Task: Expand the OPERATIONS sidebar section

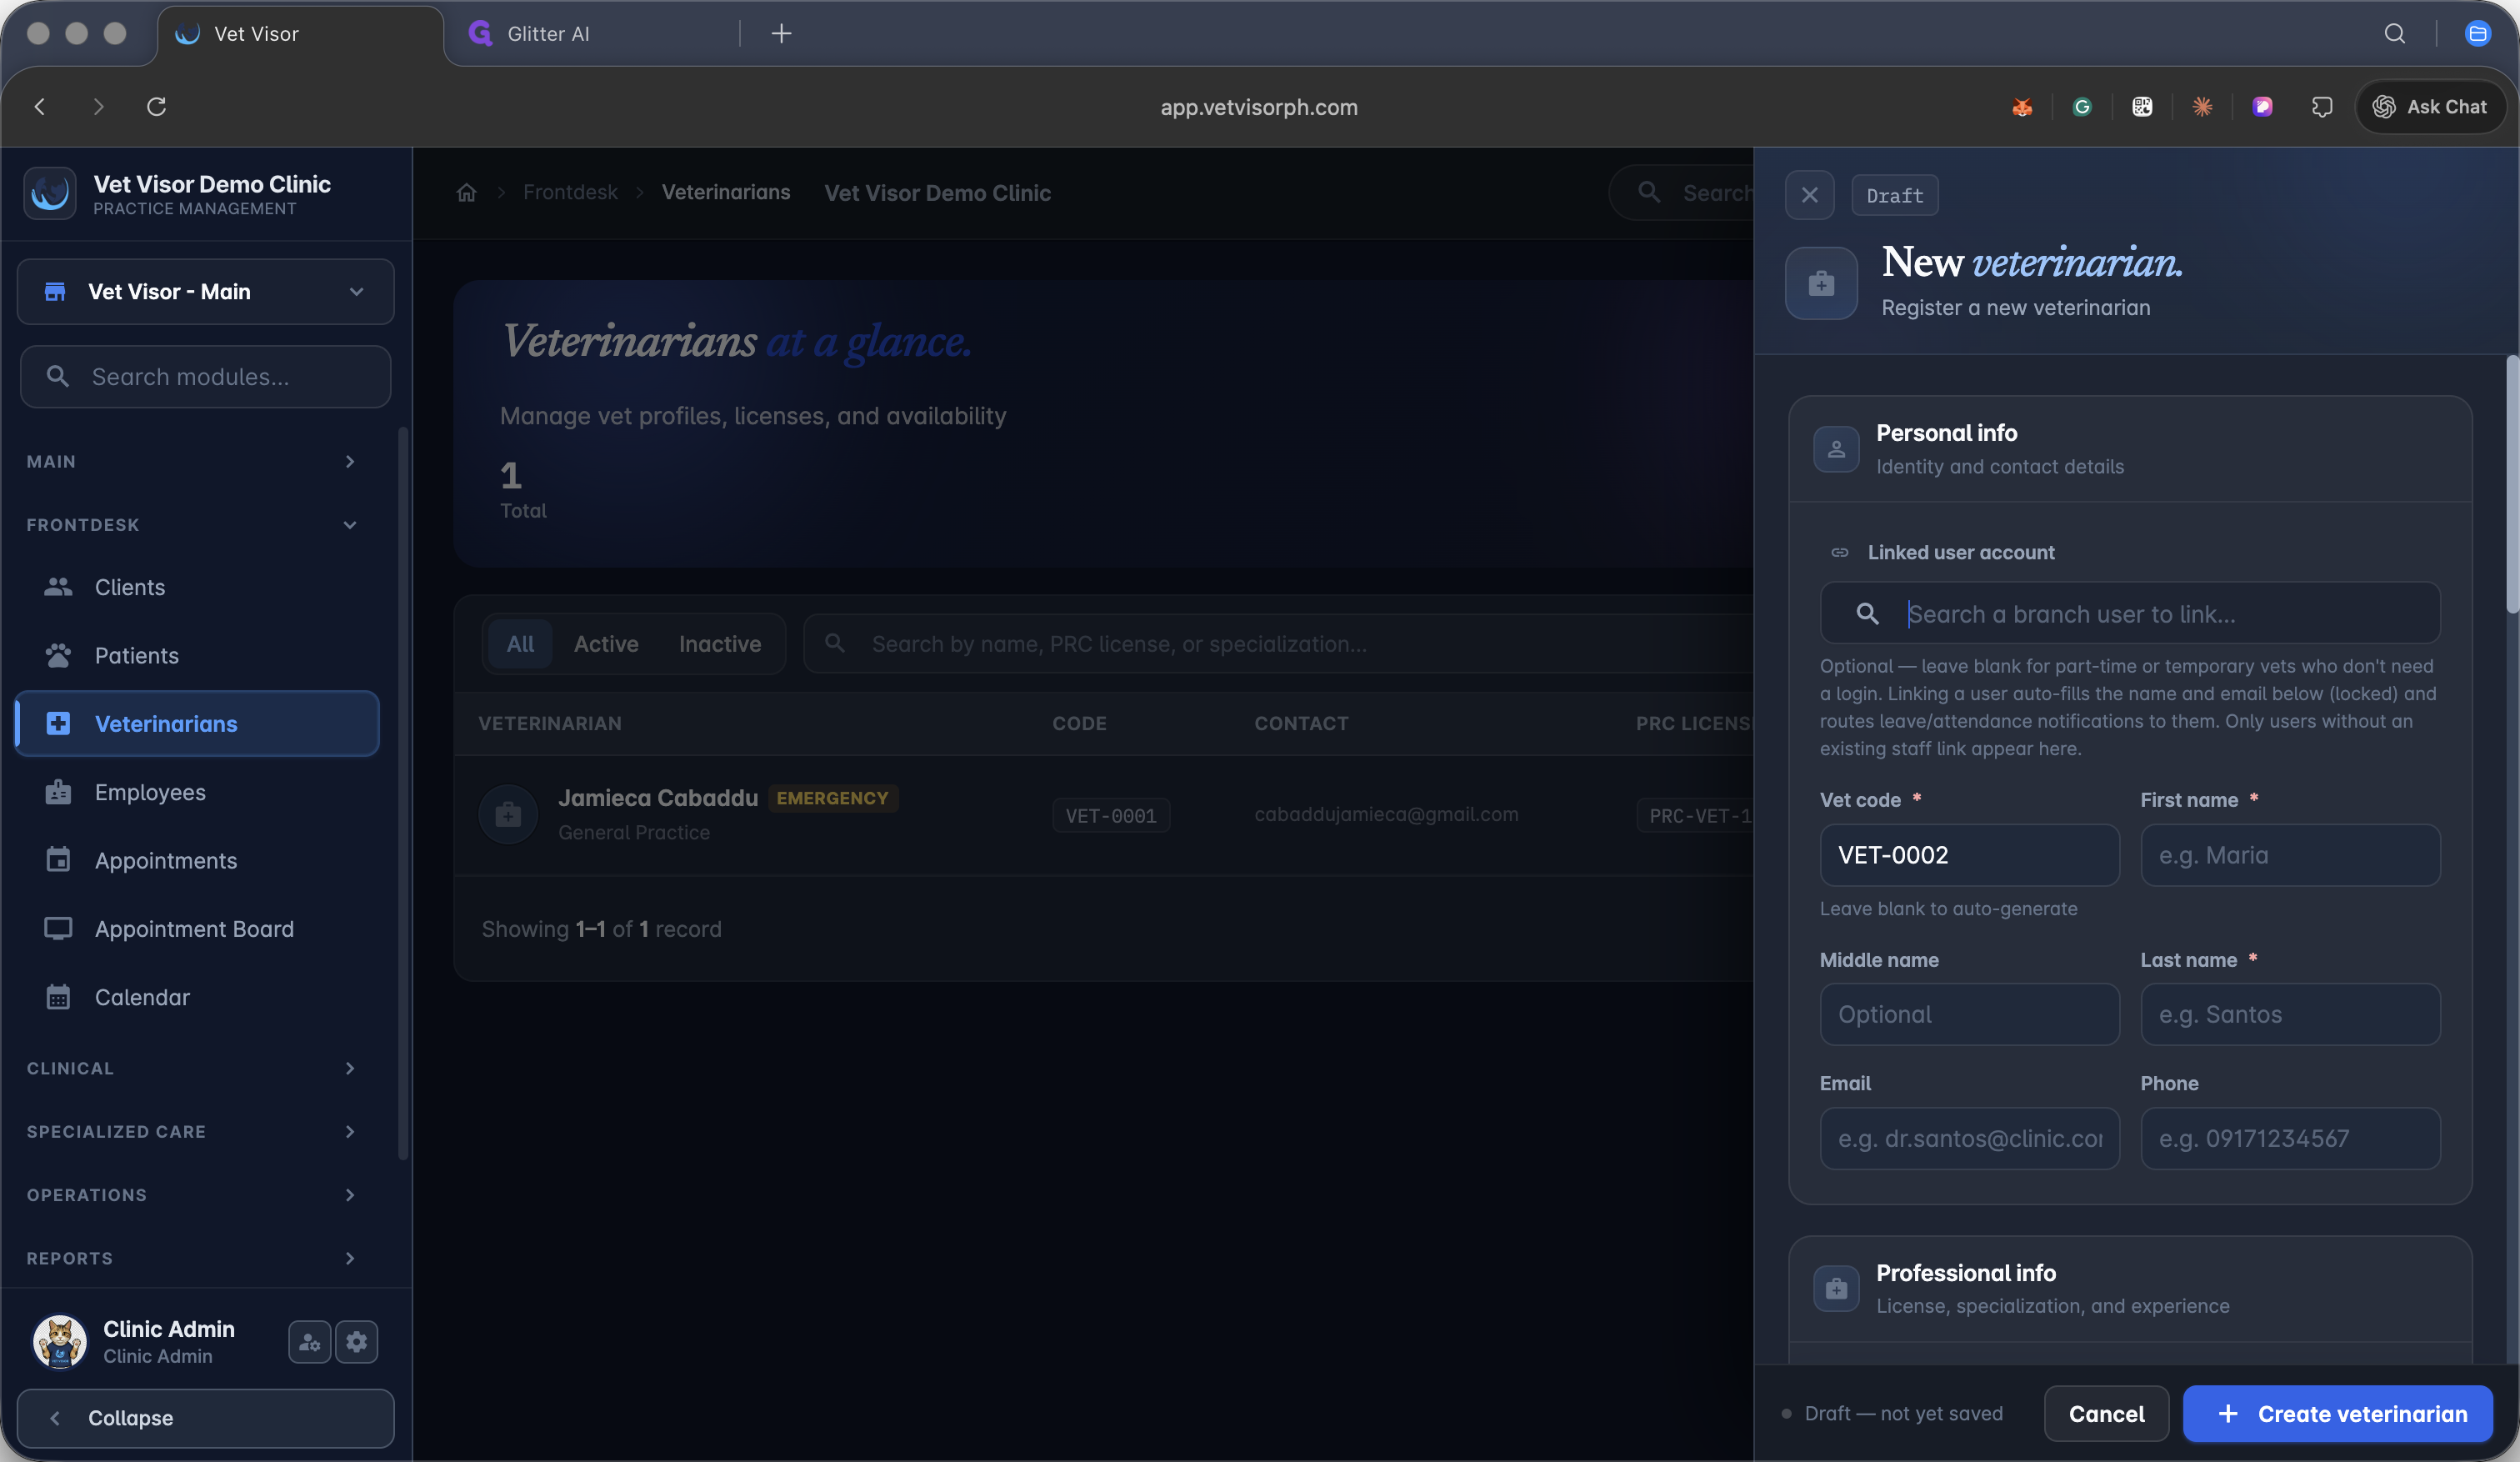Action: coord(192,1195)
